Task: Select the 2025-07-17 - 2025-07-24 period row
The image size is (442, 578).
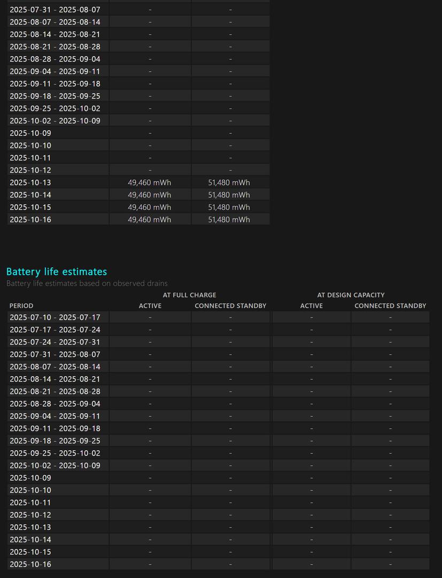Action: pos(55,330)
